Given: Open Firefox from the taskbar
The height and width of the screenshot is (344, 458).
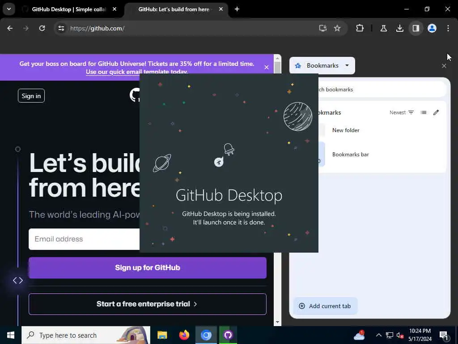Looking at the screenshot, I should click(x=184, y=335).
